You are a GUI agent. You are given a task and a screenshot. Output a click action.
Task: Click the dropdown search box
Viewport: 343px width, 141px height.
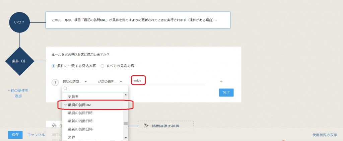click(x=95, y=88)
